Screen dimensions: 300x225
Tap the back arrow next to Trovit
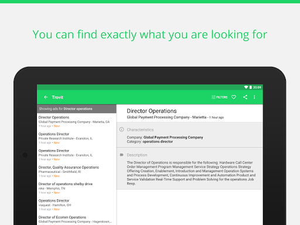(x=46, y=97)
